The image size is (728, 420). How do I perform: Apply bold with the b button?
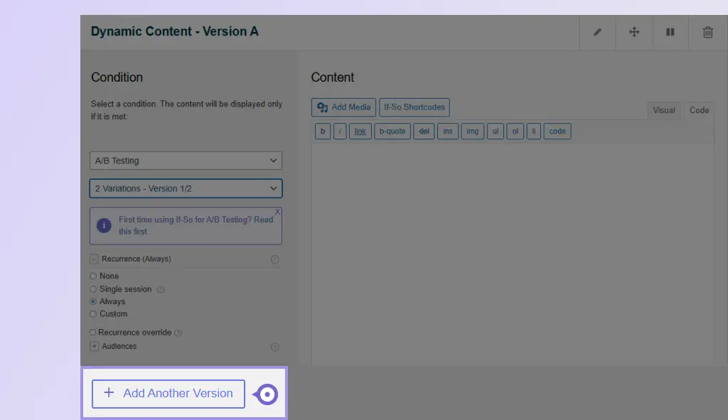click(x=323, y=131)
